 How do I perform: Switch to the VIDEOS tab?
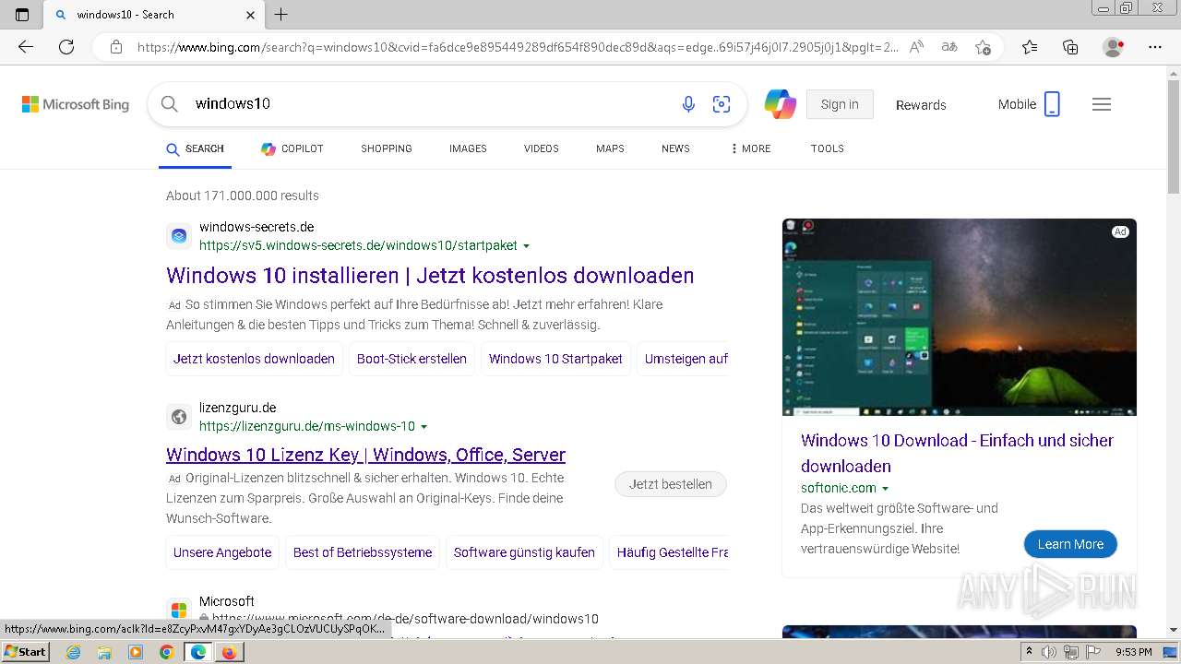coord(542,148)
